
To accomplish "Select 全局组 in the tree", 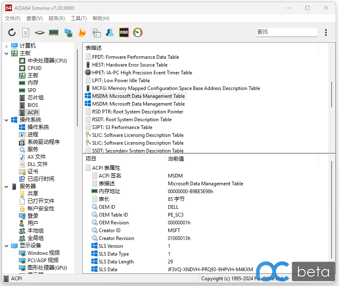I will click(31, 238).
